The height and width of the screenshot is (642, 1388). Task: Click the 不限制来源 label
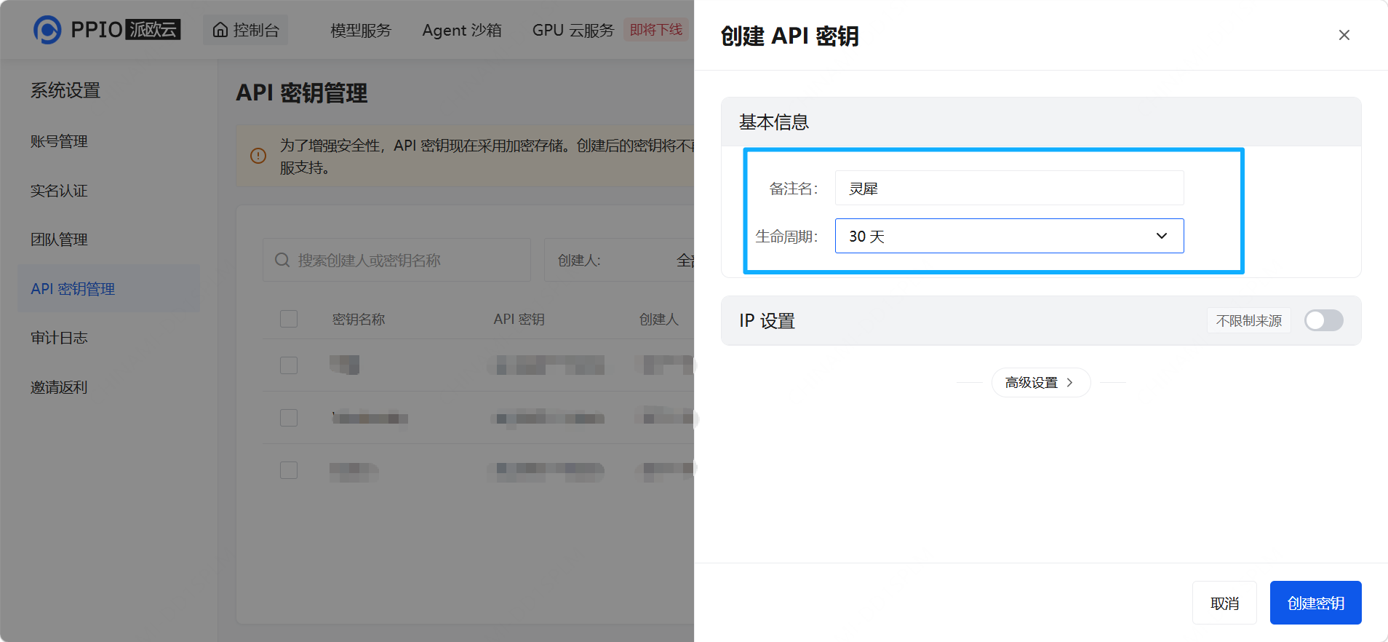(1249, 320)
